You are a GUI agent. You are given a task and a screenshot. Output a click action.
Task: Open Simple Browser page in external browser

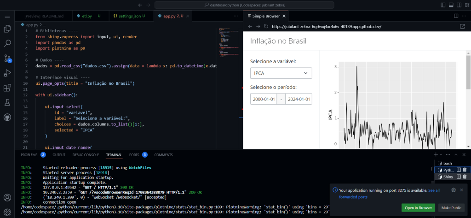[462, 26]
